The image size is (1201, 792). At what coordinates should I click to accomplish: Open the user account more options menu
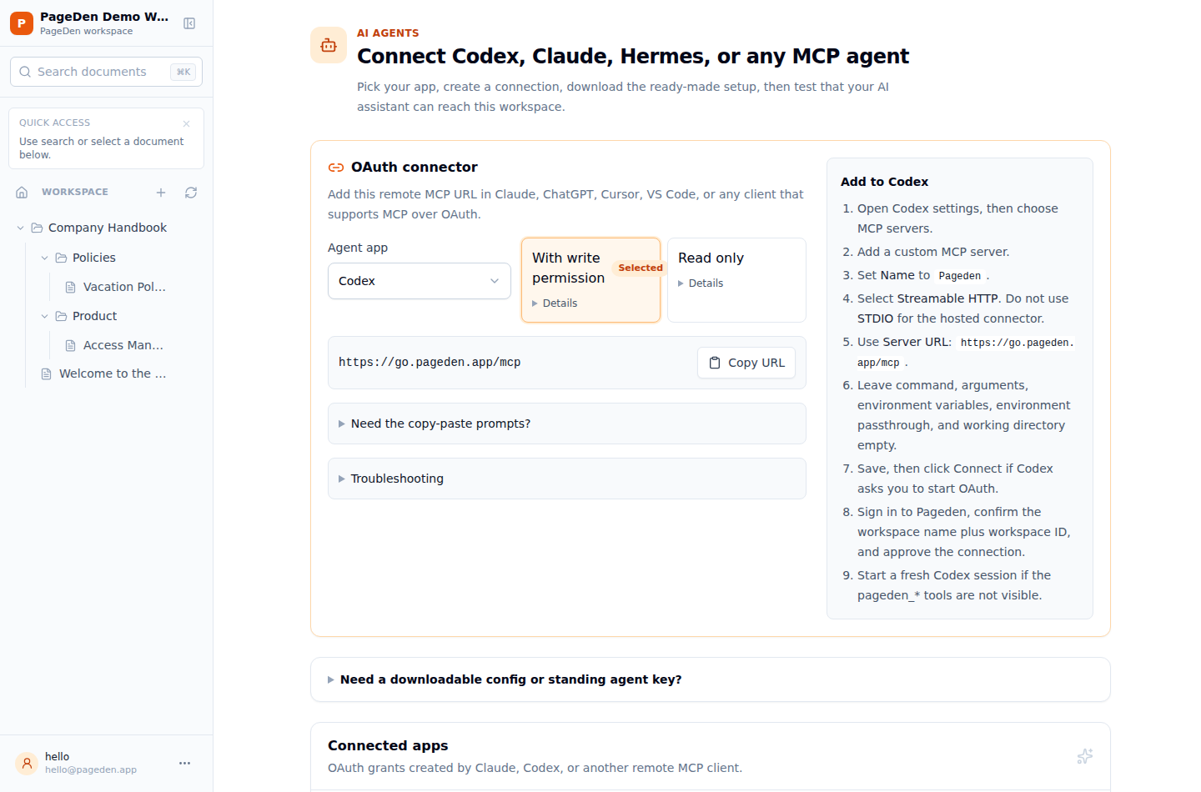[185, 763]
